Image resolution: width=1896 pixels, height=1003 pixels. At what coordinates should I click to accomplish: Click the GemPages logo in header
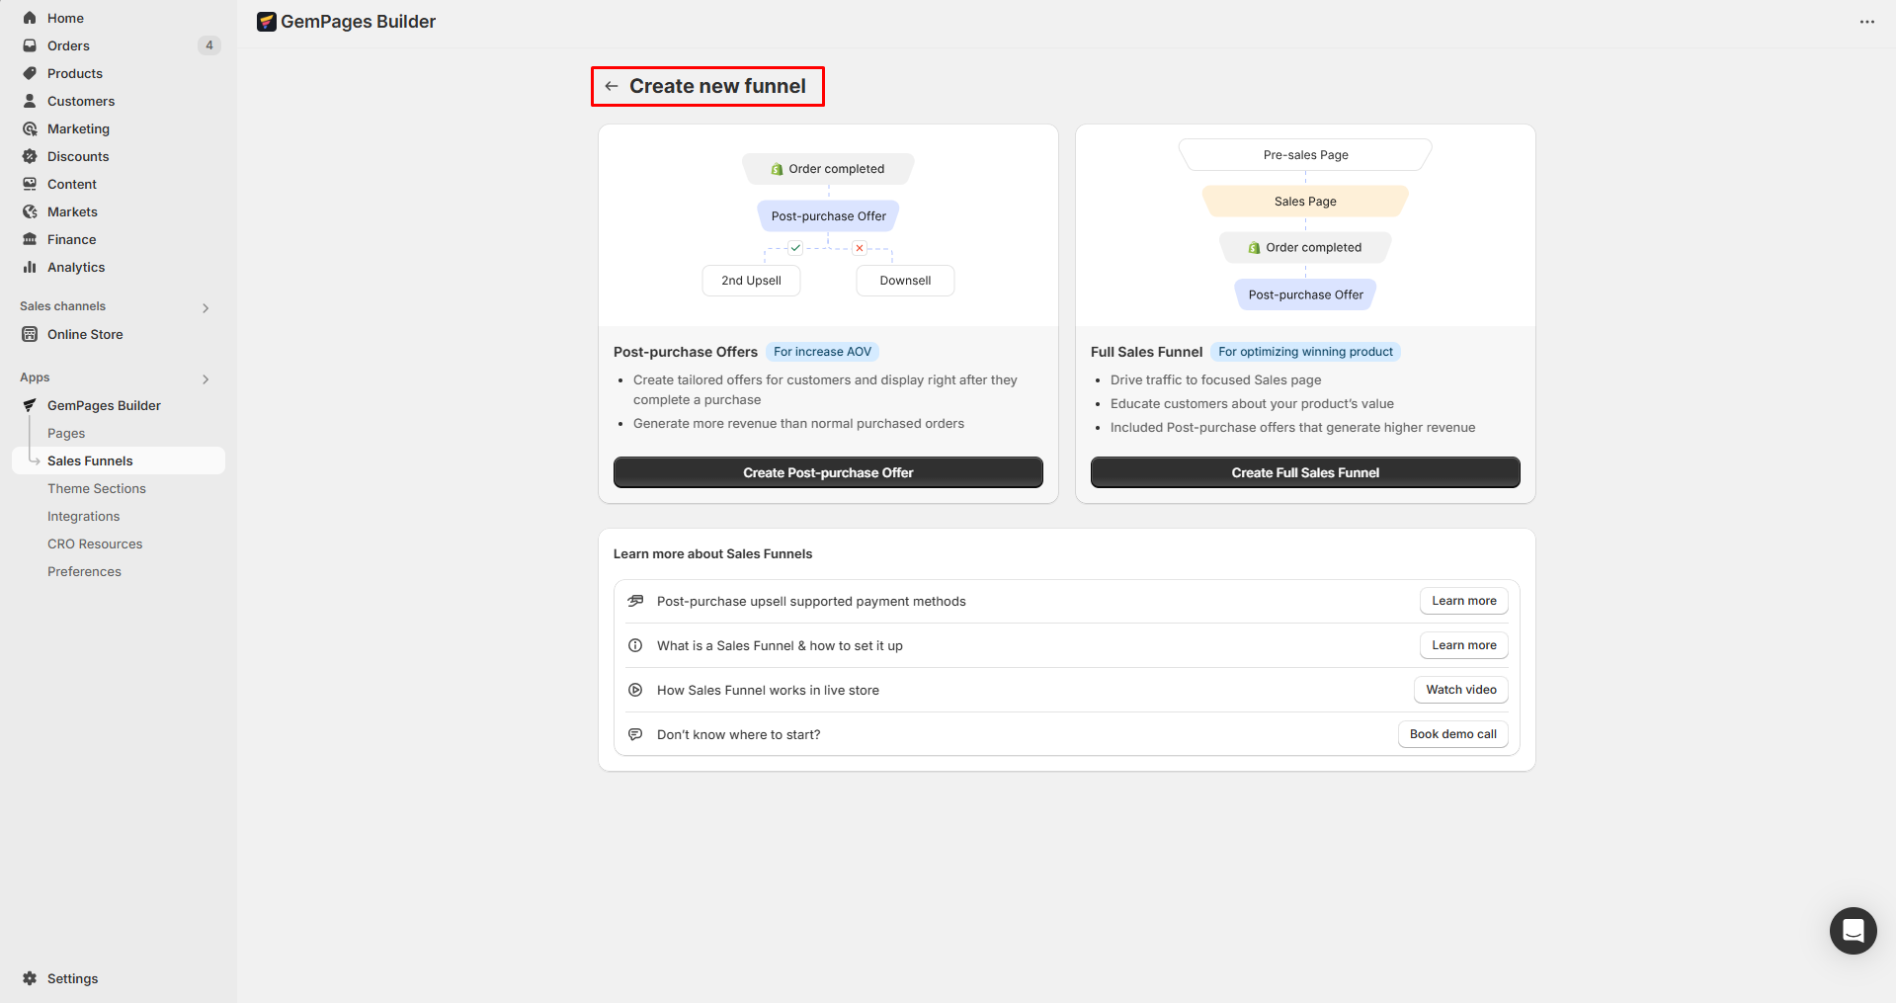point(267,22)
